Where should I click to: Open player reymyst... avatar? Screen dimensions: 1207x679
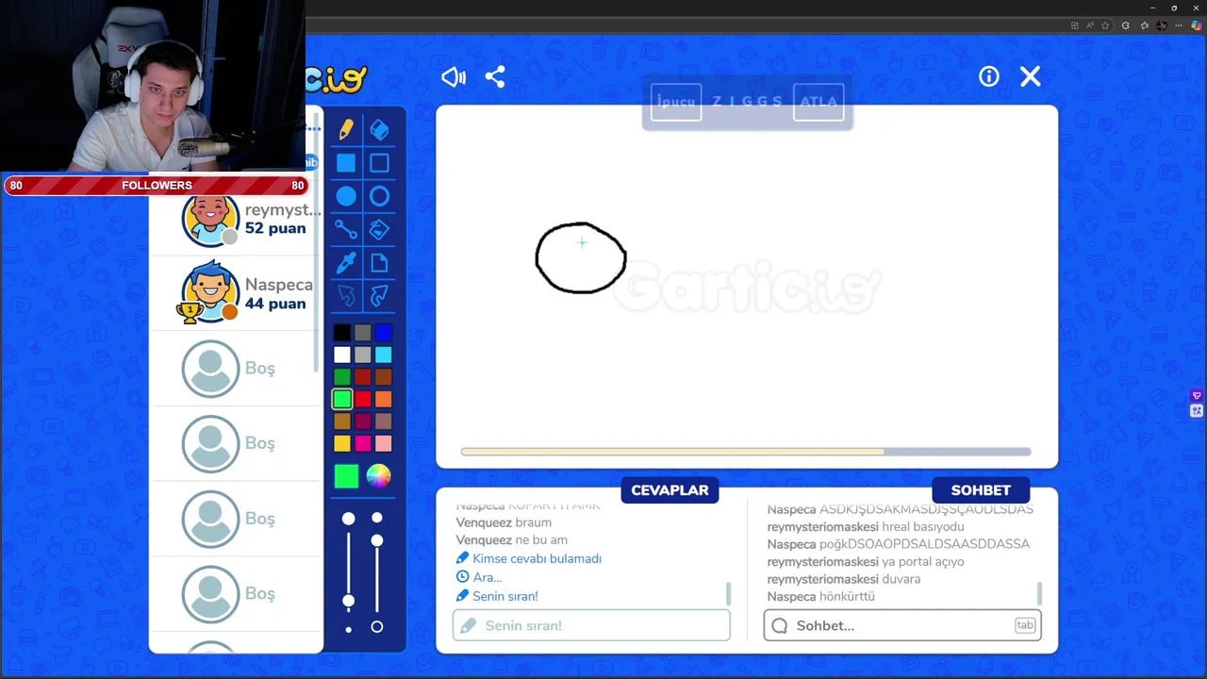point(210,220)
